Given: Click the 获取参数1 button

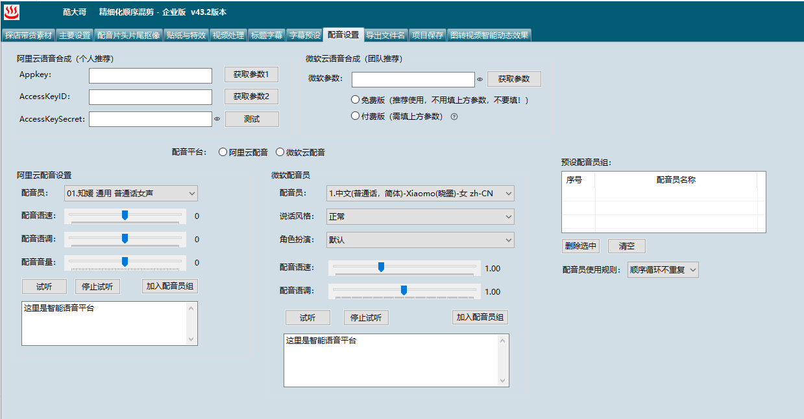Looking at the screenshot, I should (251, 74).
